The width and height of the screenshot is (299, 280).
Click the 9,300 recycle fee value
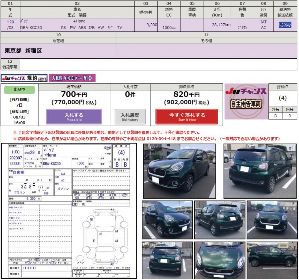tap(152, 25)
